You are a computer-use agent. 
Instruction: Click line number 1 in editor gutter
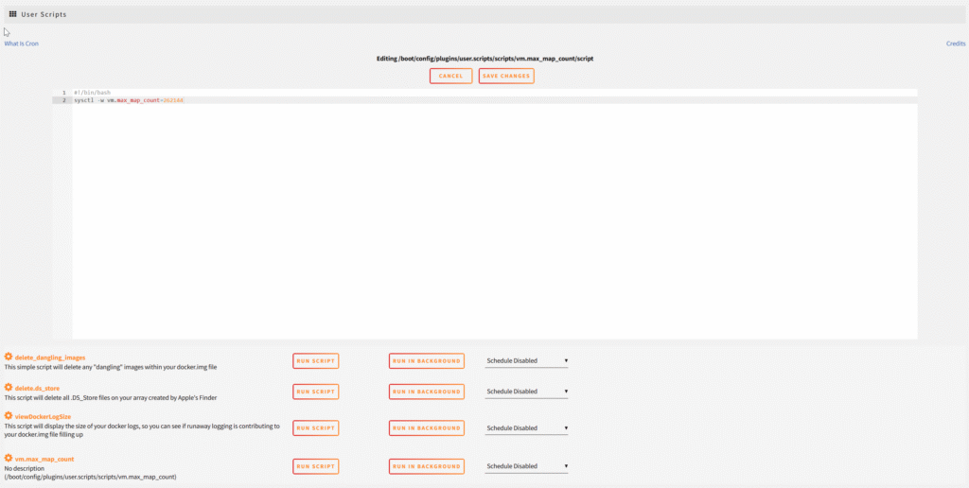point(63,93)
